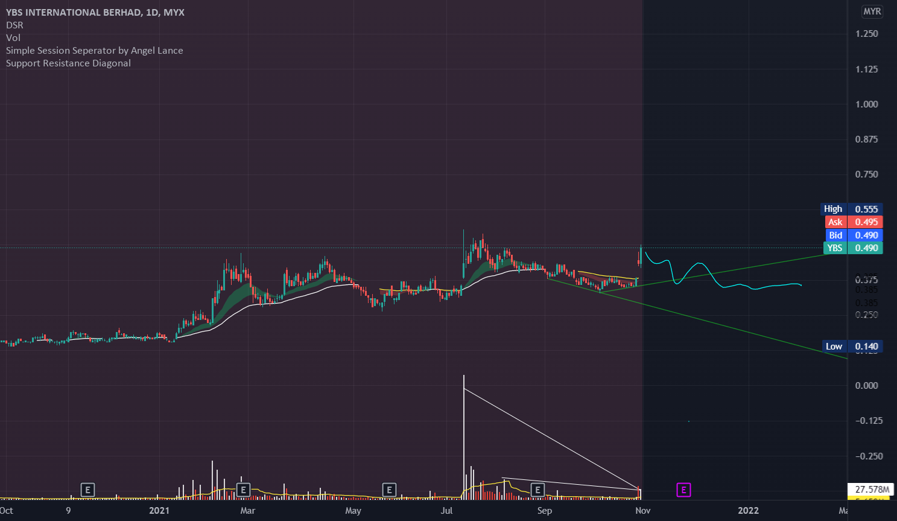Toggle the Support Resistance Diagonal indicator
The image size is (897, 521).
coord(68,63)
